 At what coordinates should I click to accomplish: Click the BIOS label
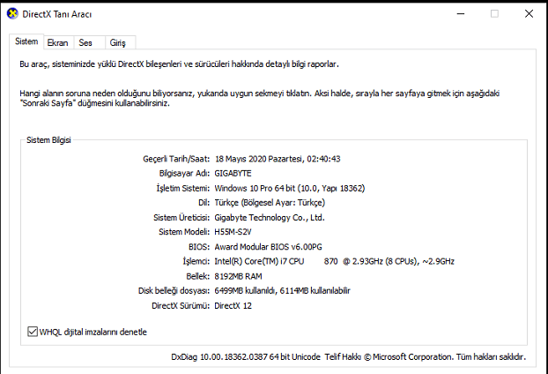pyautogui.click(x=199, y=247)
